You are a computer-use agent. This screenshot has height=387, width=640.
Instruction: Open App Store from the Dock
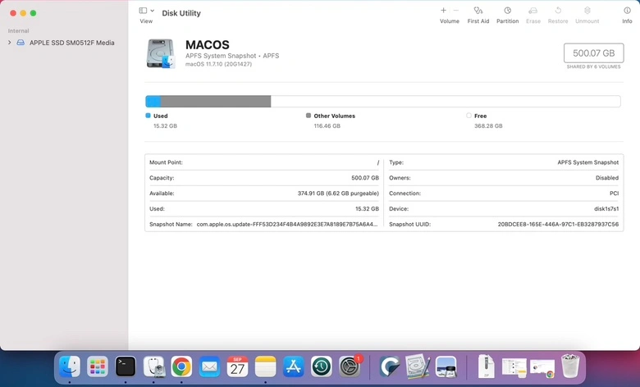294,367
